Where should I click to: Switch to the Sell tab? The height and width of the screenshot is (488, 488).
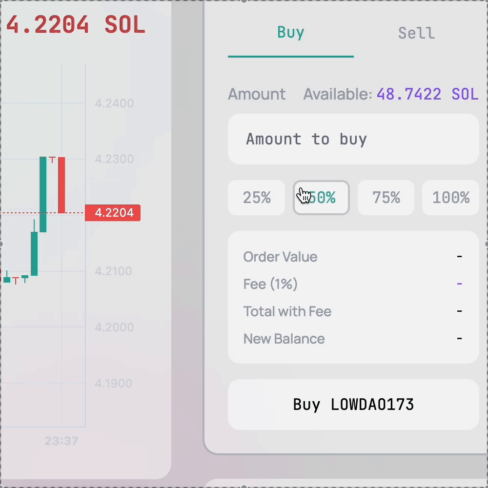tap(416, 33)
